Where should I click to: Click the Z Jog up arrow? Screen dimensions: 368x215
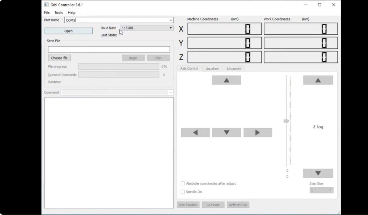tap(318, 80)
